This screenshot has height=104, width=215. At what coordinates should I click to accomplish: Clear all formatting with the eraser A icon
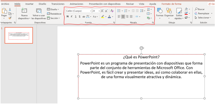(112, 11)
